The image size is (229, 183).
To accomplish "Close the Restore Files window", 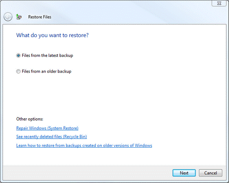I will tap(219, 3).
